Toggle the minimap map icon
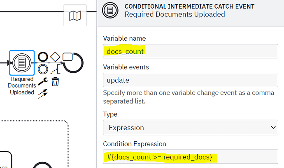This screenshot has height=168, width=284. pos(75,16)
